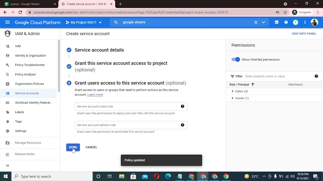The height and width of the screenshot is (181, 323).
Task: Click the IAM & Admin shield icon
Action: pos(8,34)
